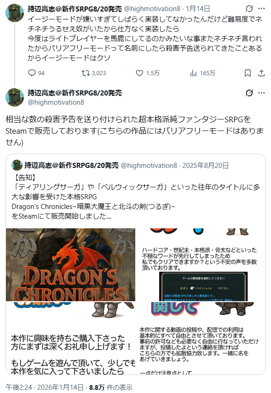
Task: Open the Dragon's Chronicles logo image
Action: [70, 265]
